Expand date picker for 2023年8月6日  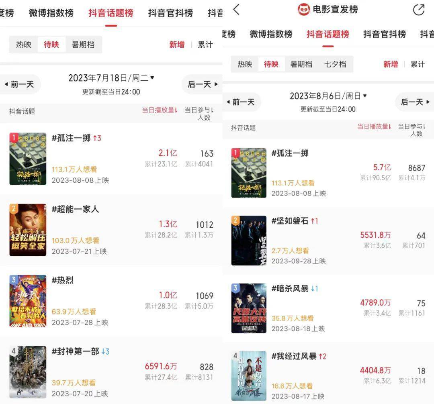point(328,96)
